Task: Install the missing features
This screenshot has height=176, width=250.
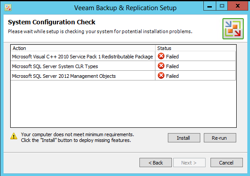Action: pos(184,138)
